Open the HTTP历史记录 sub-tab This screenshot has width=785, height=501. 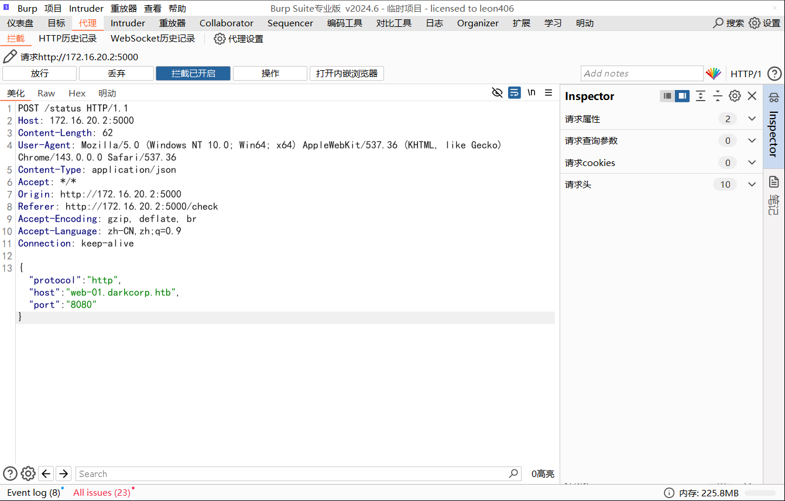pyautogui.click(x=67, y=39)
